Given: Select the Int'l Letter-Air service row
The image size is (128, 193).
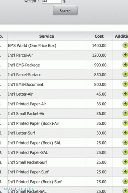Looking at the screenshot, I should [x=64, y=94].
